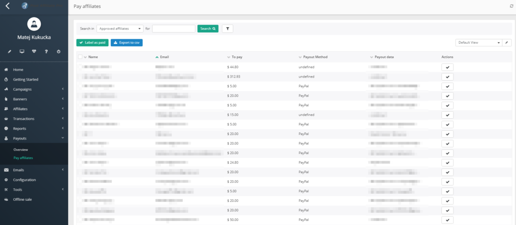Screen dimensions: 516x225
Task: Click the Label as paid button
Action: pos(92,43)
